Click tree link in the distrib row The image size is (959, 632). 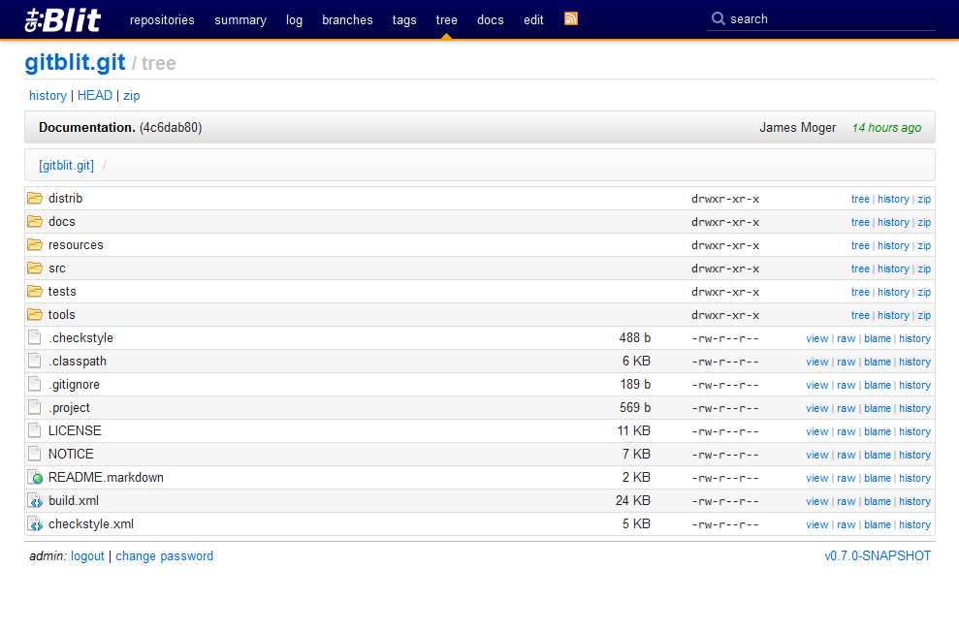click(860, 199)
